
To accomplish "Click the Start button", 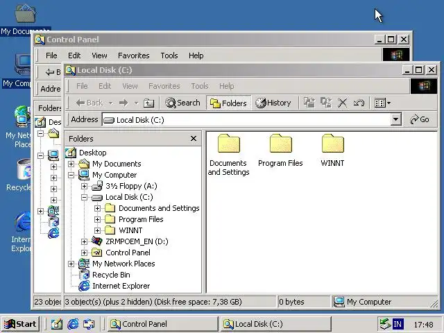I will click(20, 324).
